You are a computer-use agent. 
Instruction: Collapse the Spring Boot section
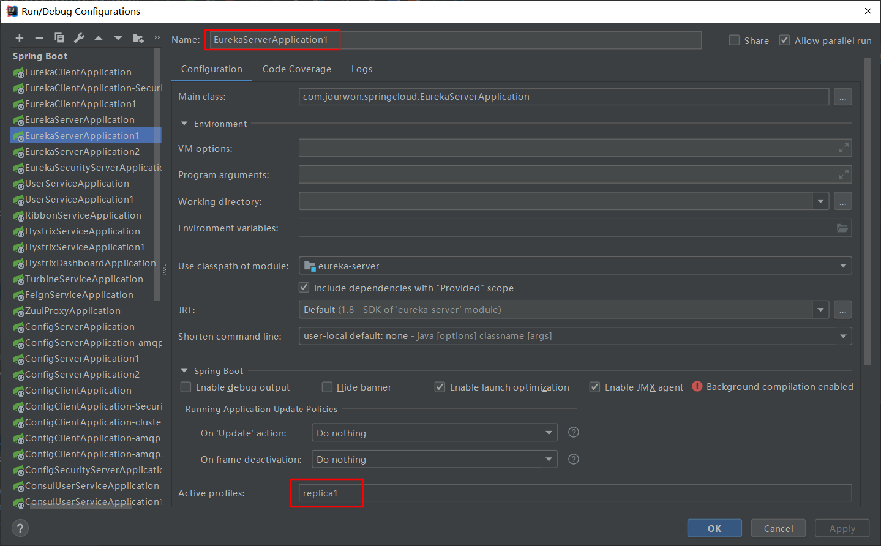pos(184,370)
